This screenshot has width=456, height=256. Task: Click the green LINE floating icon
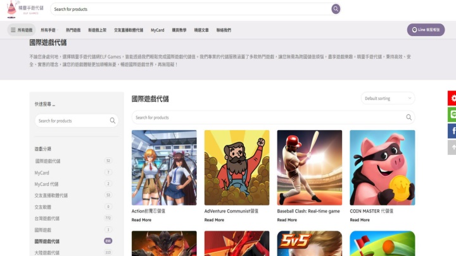pos(452,114)
